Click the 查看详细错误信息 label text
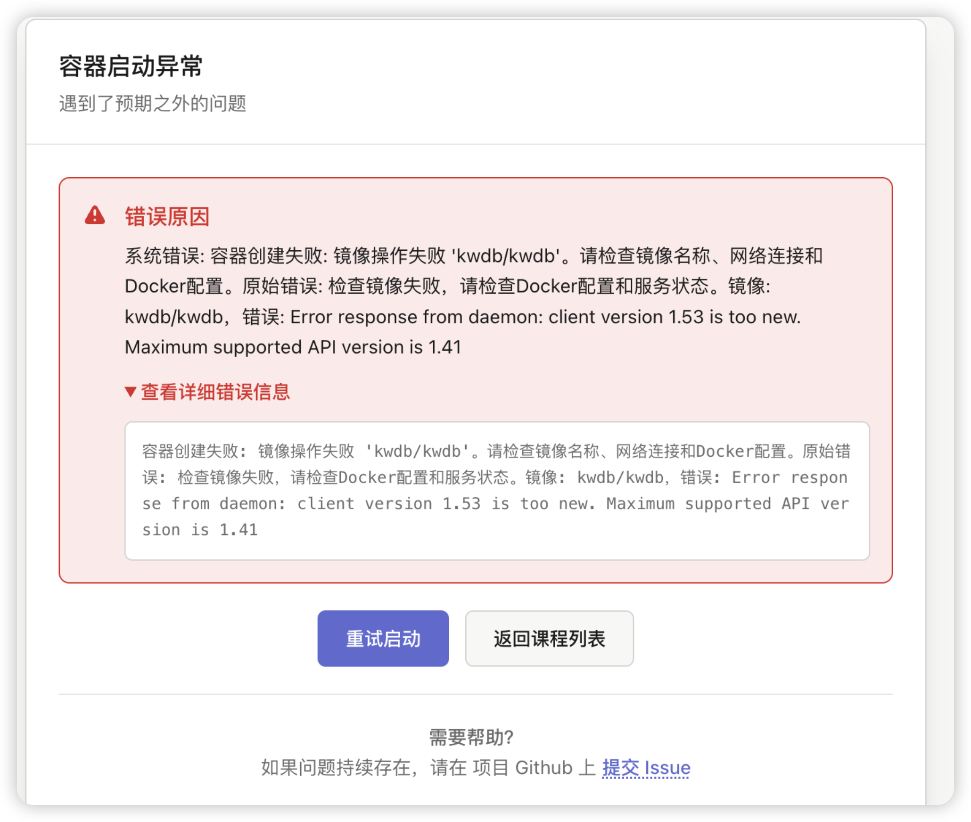This screenshot has height=822, width=971. click(215, 392)
